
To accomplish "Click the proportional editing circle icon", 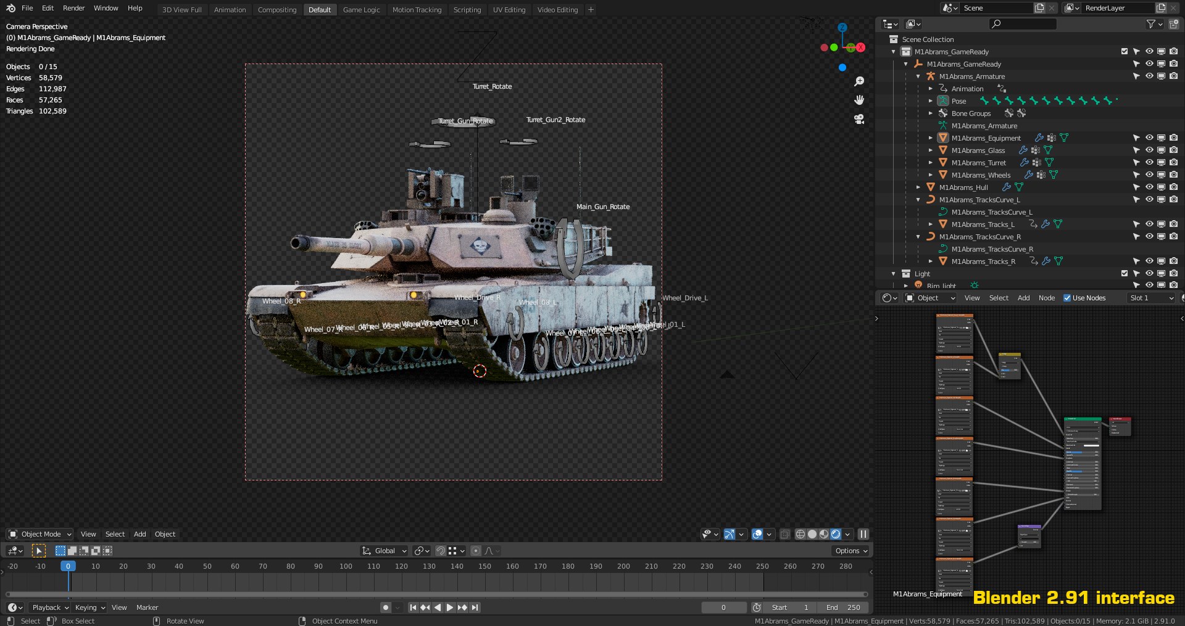I will coord(475,551).
